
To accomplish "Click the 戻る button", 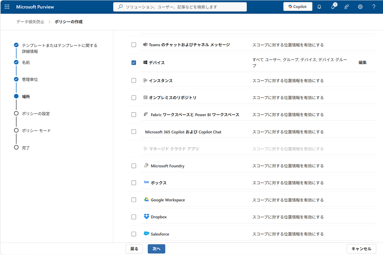I will 134,249.
